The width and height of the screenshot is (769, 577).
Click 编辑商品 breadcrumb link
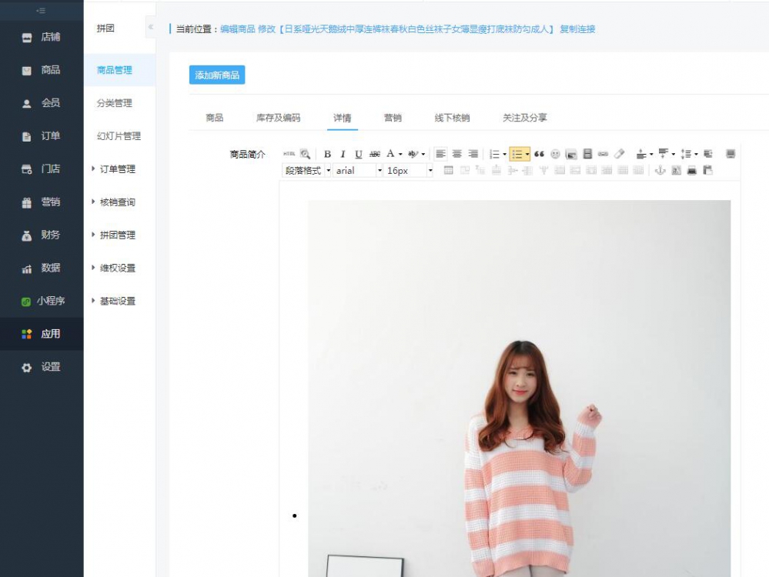pyautogui.click(x=237, y=29)
